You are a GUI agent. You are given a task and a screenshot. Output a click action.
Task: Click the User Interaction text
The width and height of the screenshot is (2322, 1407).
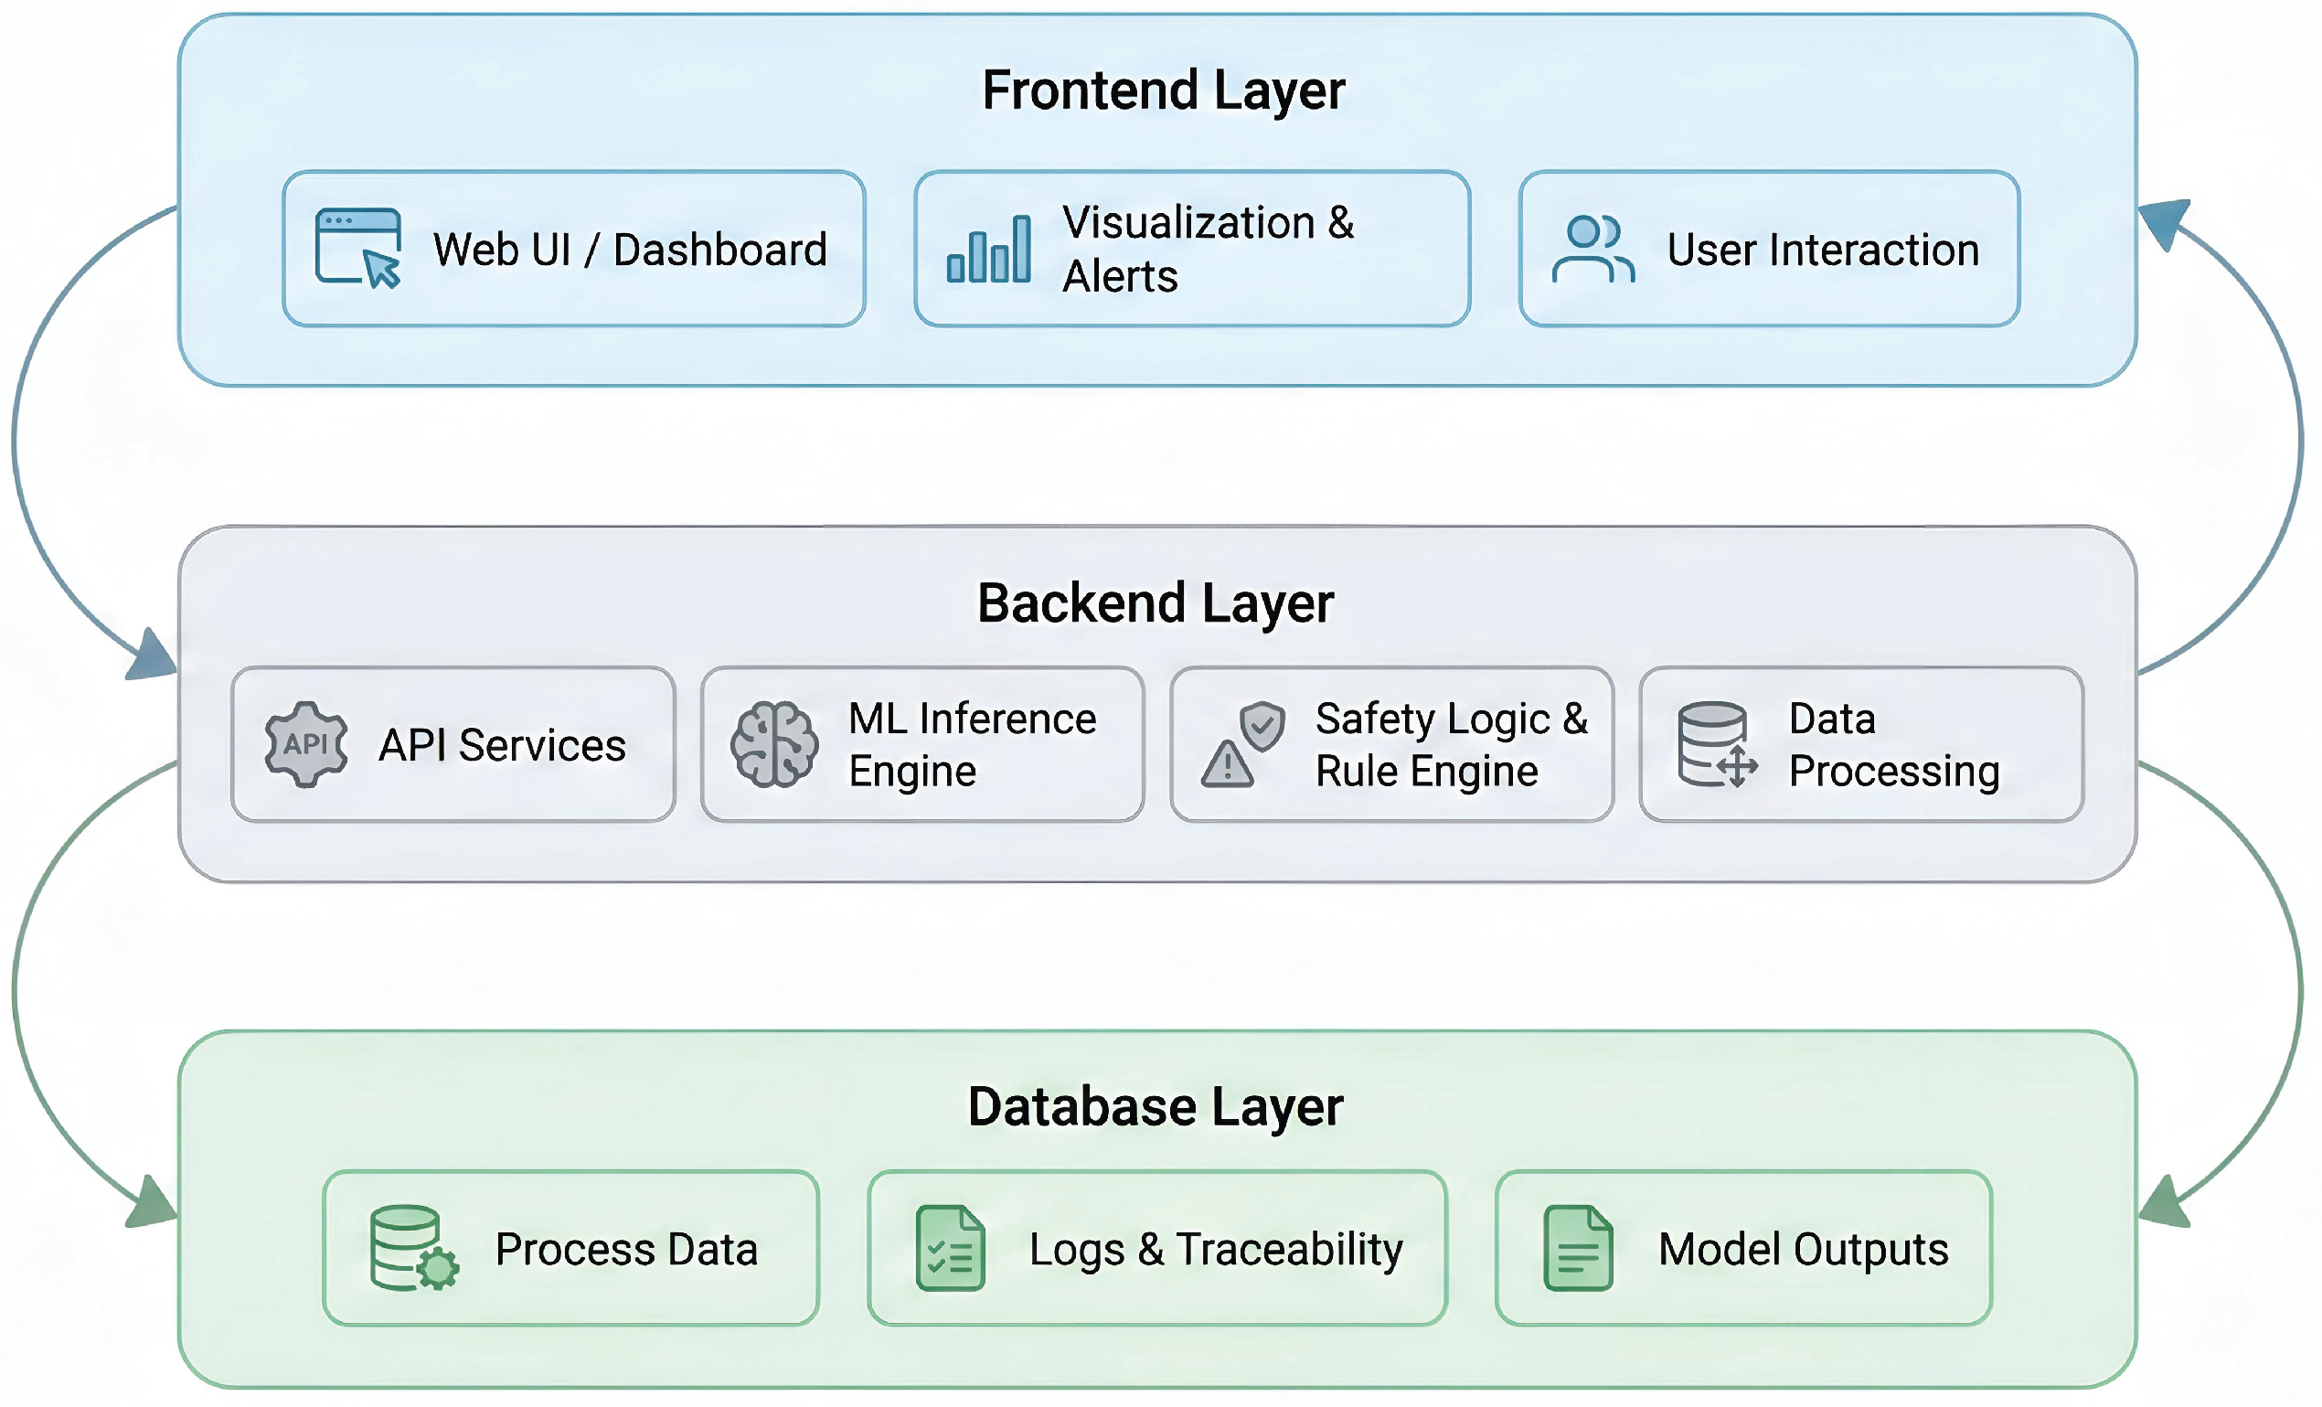point(1822,250)
